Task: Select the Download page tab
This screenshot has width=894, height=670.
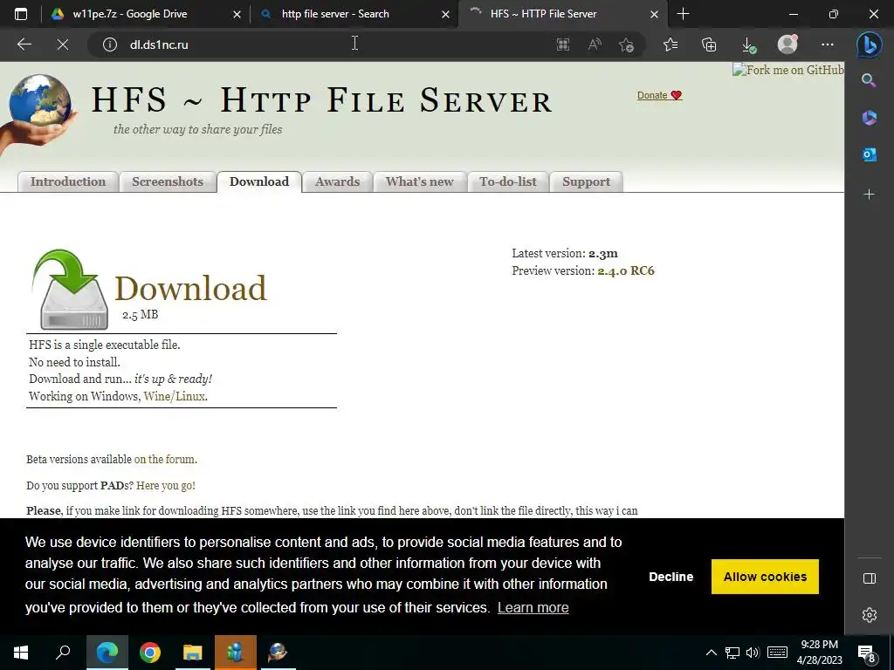Action: (259, 181)
